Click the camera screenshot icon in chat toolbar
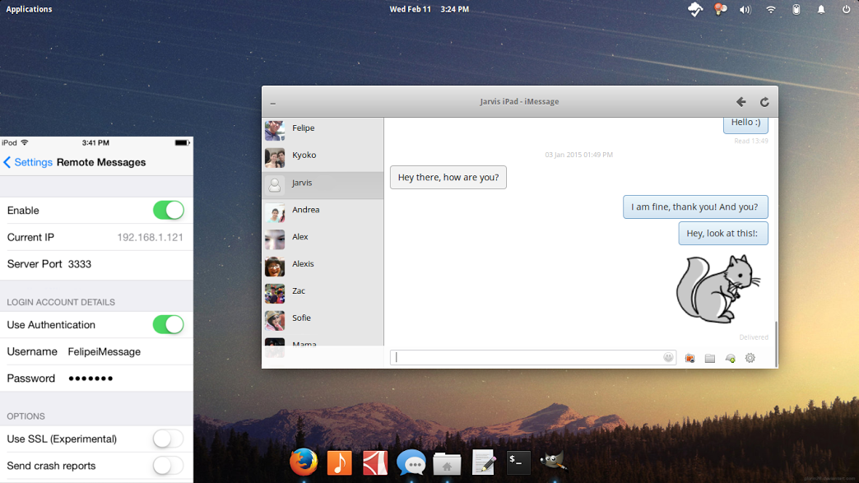The image size is (859, 483). [x=690, y=359]
